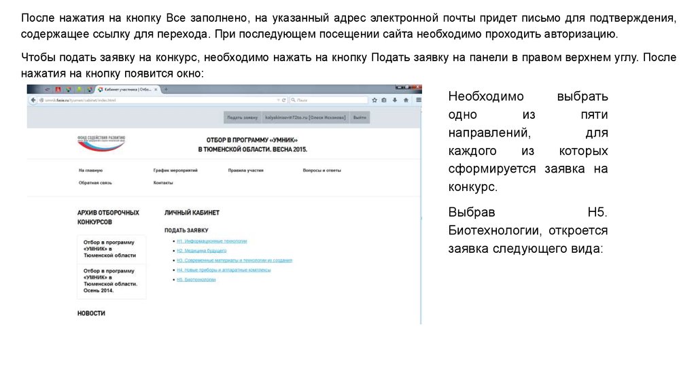Click the Выйти logout button
Image resolution: width=696 pixels, height=390 pixels.
[360, 118]
